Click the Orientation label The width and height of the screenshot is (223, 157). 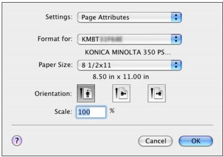click(x=53, y=94)
